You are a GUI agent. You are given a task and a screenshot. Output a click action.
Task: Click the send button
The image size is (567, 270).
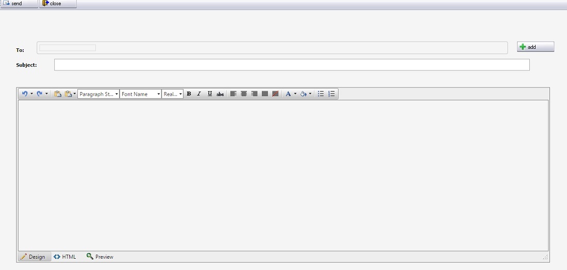pyautogui.click(x=19, y=4)
